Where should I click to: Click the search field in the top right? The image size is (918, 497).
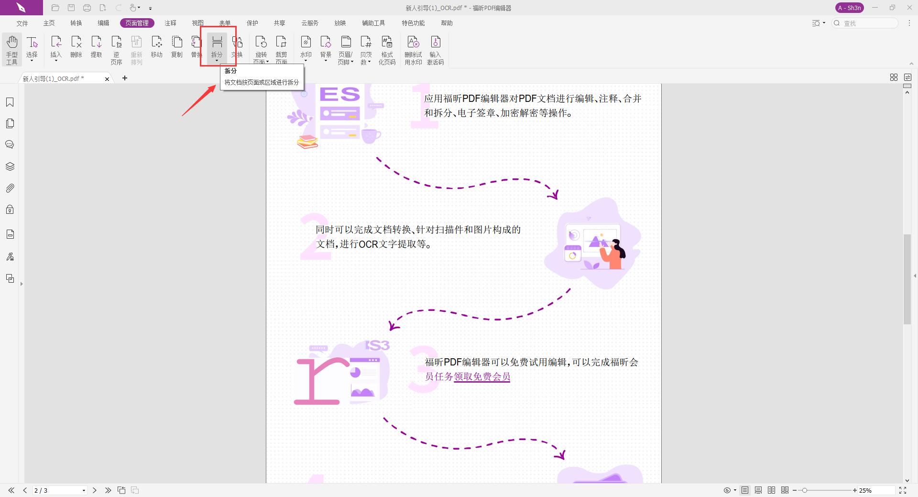[865, 22]
